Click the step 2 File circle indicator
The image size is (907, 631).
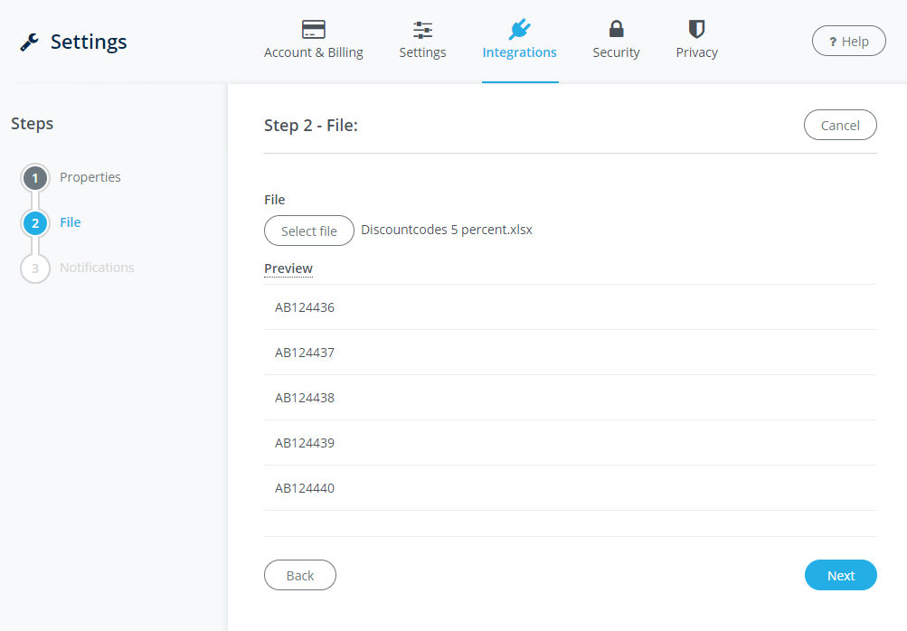tap(34, 222)
